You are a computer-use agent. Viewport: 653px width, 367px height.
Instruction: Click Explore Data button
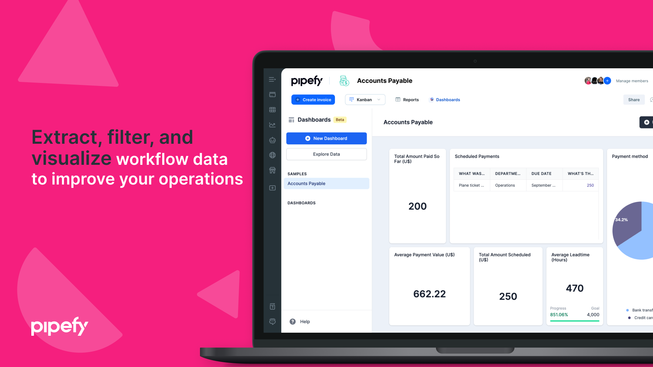[x=326, y=154]
